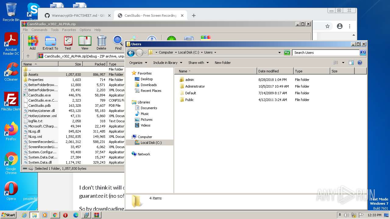Screen dimensions: 390x219
Task: Bookmark page with Chrome star icon
Action: point(328,26)
